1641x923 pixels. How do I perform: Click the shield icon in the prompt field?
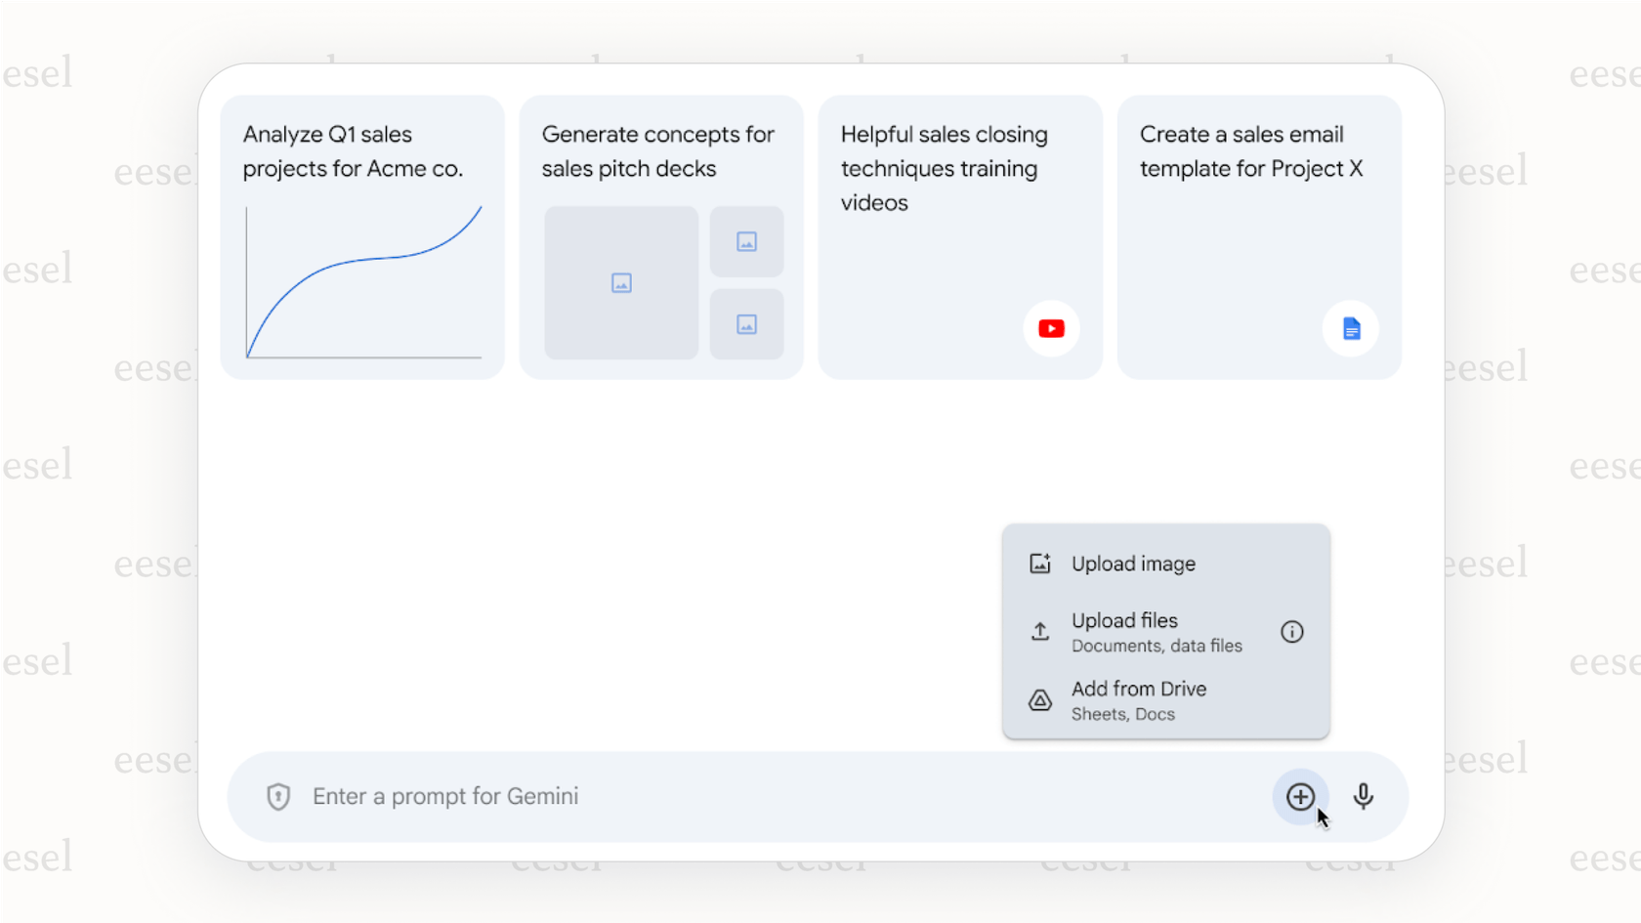tap(277, 797)
